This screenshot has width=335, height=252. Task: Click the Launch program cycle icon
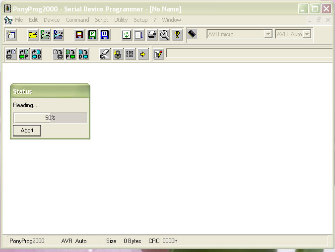pyautogui.click(x=139, y=35)
